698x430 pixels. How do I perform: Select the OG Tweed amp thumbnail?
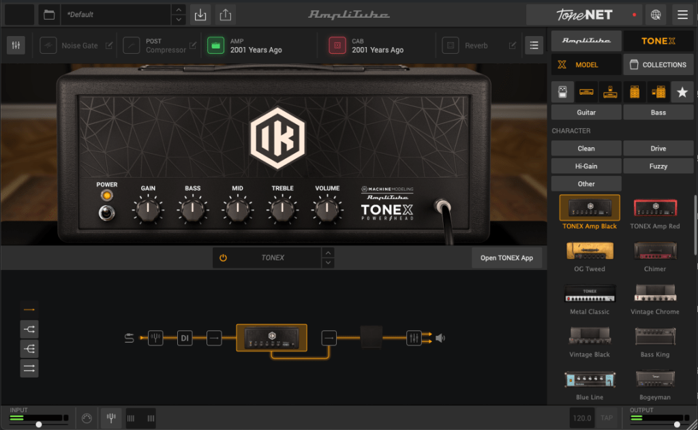click(x=590, y=251)
